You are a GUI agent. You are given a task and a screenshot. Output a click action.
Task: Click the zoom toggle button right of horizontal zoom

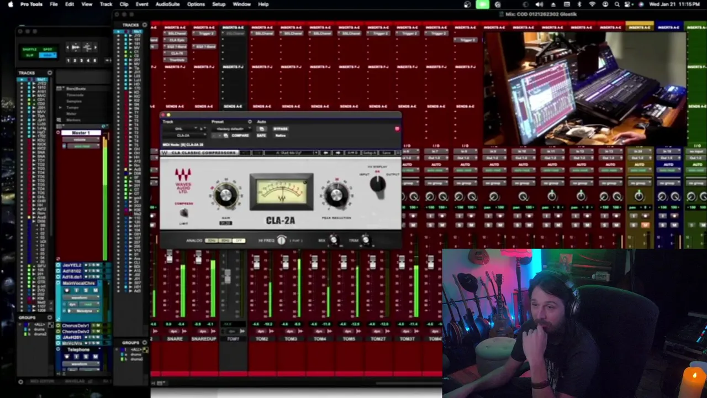click(x=87, y=47)
